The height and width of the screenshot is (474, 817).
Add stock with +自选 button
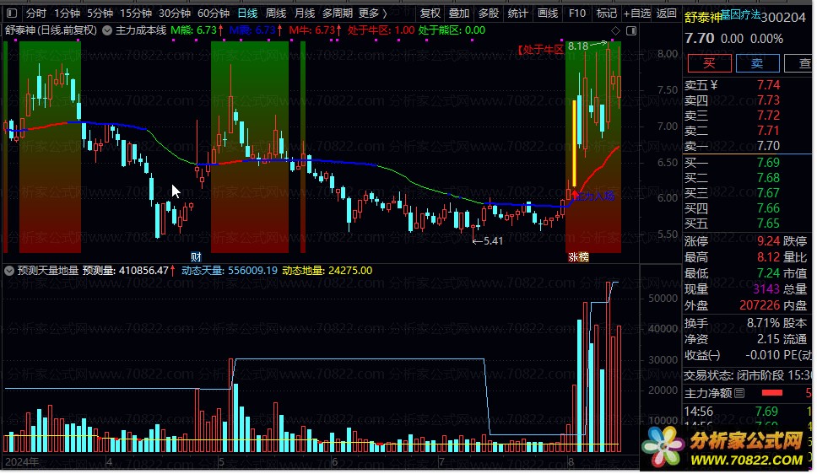(x=636, y=13)
